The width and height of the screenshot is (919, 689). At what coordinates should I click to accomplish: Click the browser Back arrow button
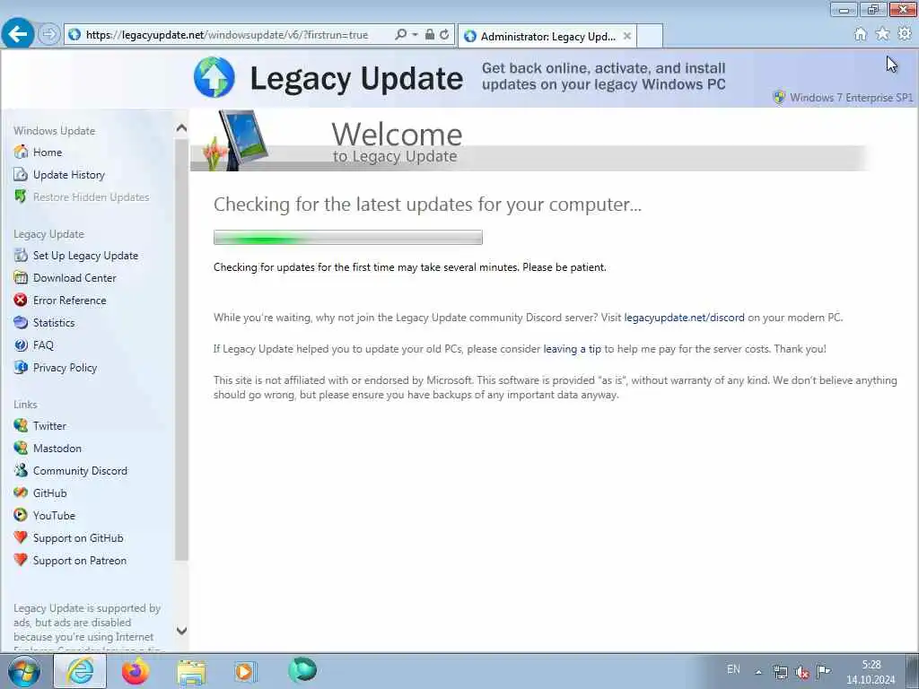(18, 33)
